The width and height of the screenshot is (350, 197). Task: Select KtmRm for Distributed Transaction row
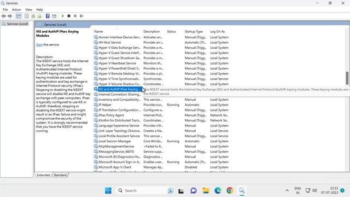(162, 120)
